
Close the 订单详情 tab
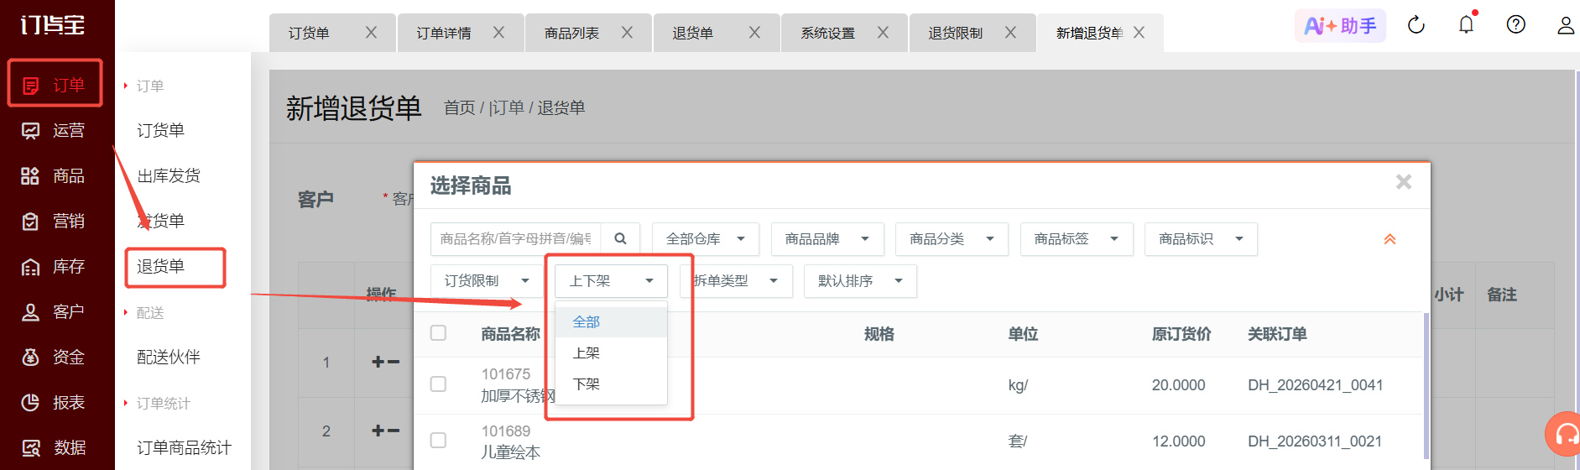coord(498,32)
